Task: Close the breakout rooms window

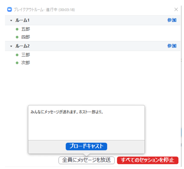Action: (176, 10)
